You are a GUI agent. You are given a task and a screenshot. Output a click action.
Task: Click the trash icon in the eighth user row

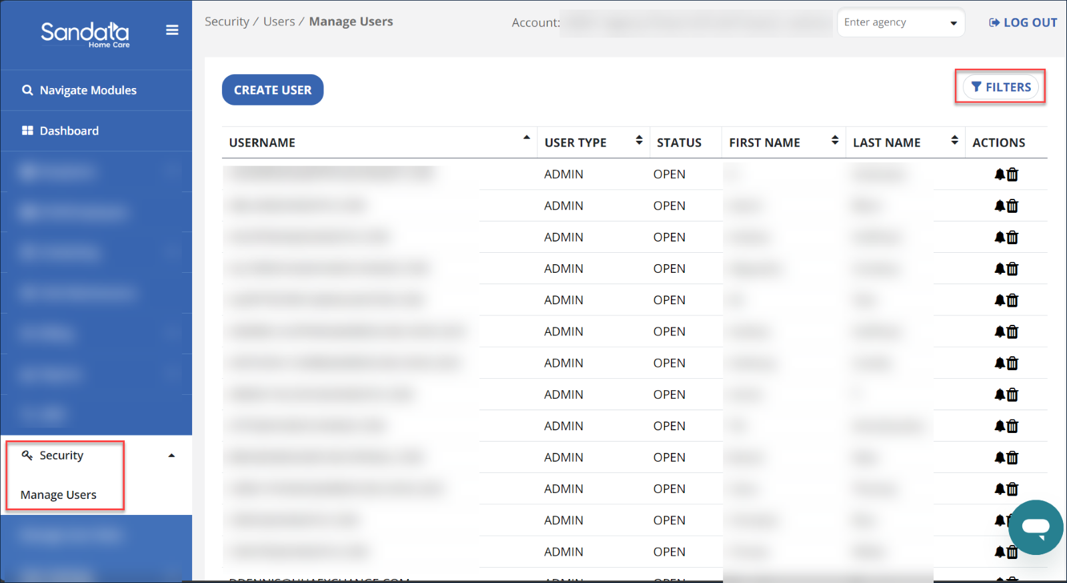pyautogui.click(x=1012, y=395)
